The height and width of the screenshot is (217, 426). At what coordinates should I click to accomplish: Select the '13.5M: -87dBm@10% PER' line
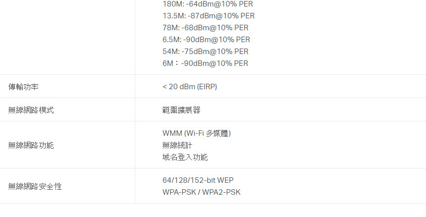tap(209, 16)
